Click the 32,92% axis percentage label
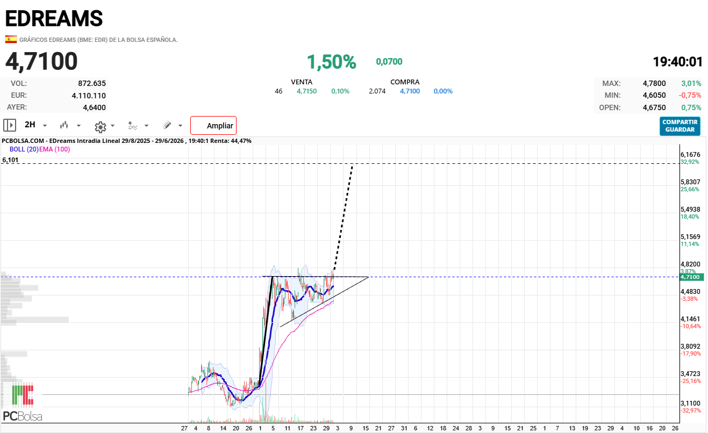 (690, 162)
